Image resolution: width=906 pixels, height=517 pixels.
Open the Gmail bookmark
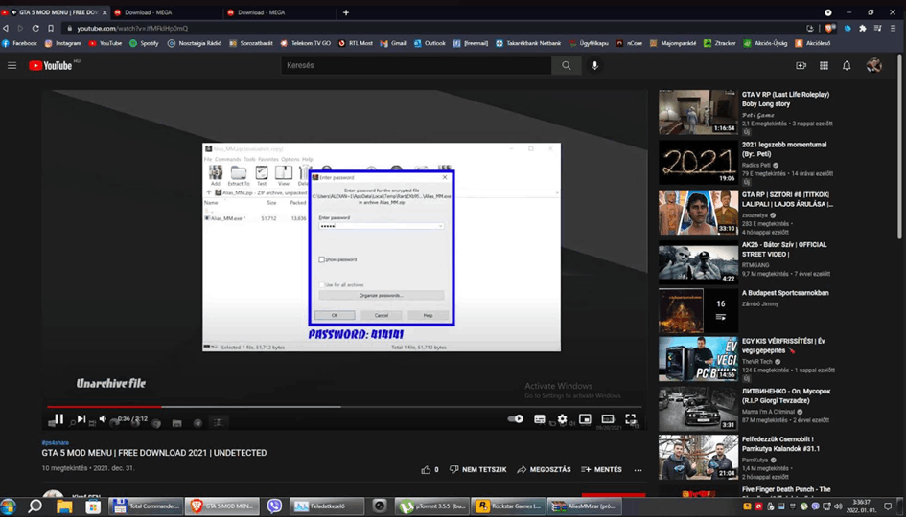[x=393, y=43]
